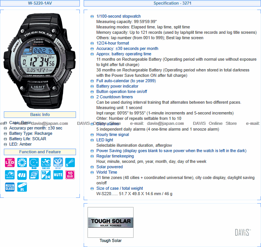Click the solar powered sunburst icon
The height and width of the screenshot is (247, 261).
coord(22,162)
